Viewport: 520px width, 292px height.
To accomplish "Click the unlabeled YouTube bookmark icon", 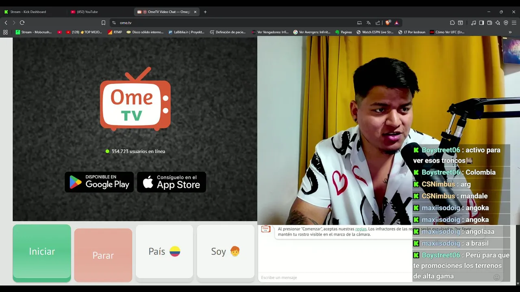I will click(x=59, y=32).
